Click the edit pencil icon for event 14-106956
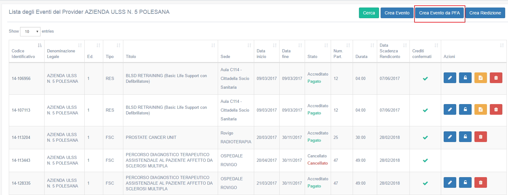The image size is (508, 195). 450,78
